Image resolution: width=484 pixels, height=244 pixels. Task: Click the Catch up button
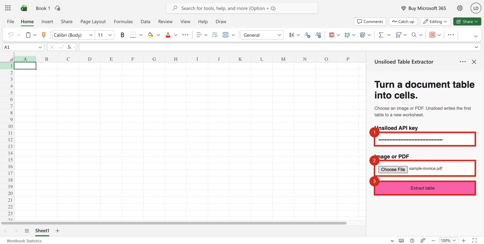tap(403, 21)
